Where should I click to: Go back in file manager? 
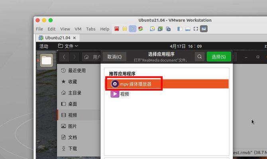64,57
